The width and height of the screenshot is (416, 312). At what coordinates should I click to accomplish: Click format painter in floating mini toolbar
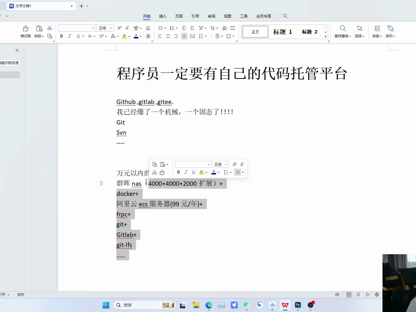162,172
